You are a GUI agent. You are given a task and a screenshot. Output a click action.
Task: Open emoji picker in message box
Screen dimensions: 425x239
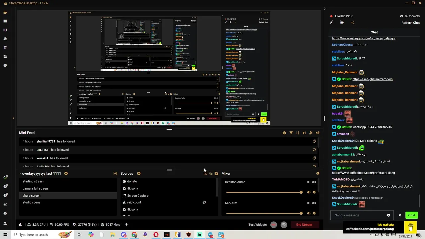pyautogui.click(x=389, y=215)
